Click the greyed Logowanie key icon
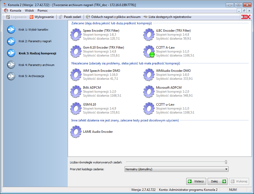Screen dimensions: 254x194 click(8, 17)
